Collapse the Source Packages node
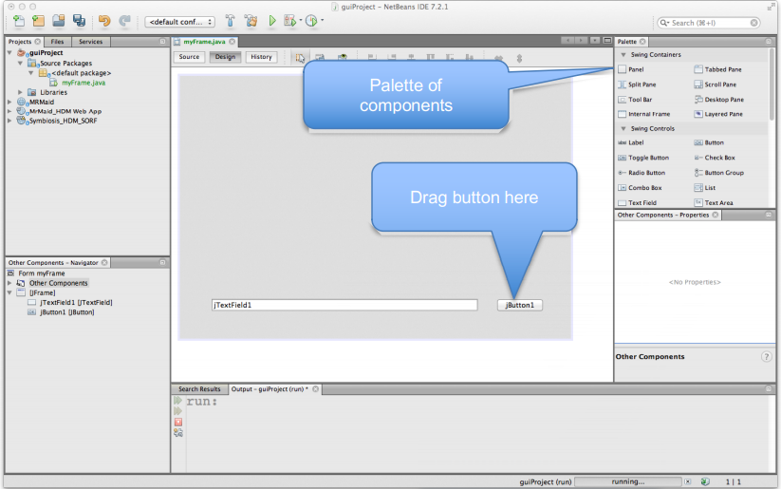 click(20, 64)
